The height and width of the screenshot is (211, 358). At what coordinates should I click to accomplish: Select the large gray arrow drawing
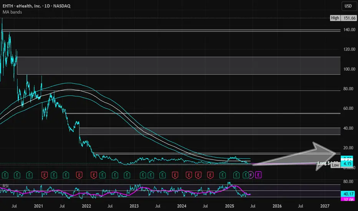click(x=295, y=157)
